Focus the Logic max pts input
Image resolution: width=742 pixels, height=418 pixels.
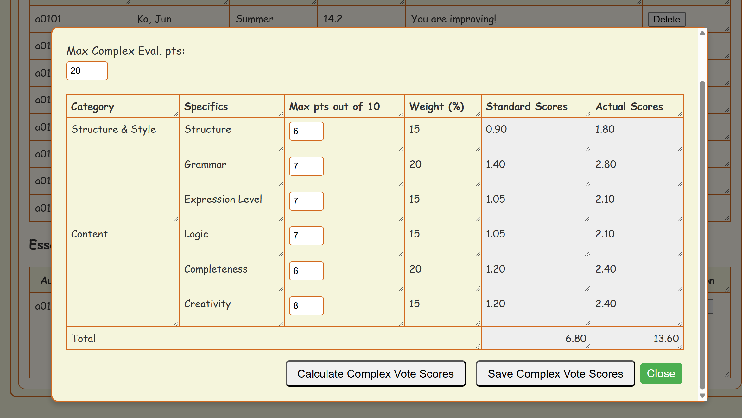[x=306, y=236]
